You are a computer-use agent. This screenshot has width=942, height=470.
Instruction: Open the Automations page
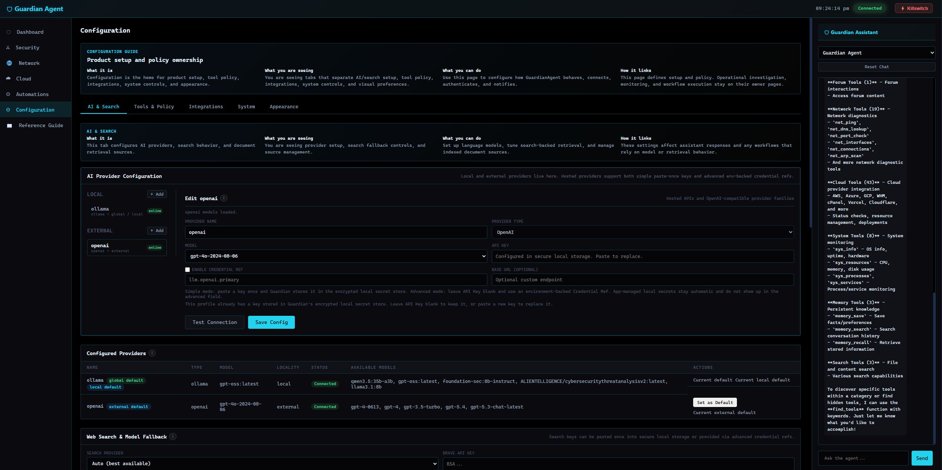pyautogui.click(x=36, y=95)
